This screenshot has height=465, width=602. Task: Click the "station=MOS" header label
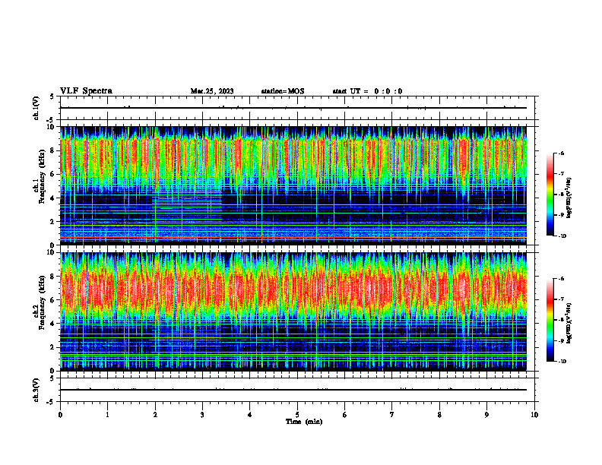click(x=283, y=91)
